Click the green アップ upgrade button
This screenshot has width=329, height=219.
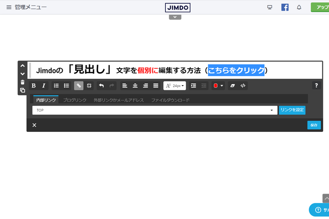click(320, 8)
